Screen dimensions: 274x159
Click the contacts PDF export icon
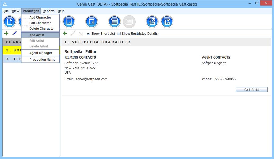click(x=152, y=22)
